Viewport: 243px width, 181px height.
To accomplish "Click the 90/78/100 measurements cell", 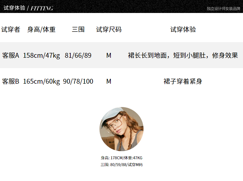I will pyautogui.click(x=78, y=81).
